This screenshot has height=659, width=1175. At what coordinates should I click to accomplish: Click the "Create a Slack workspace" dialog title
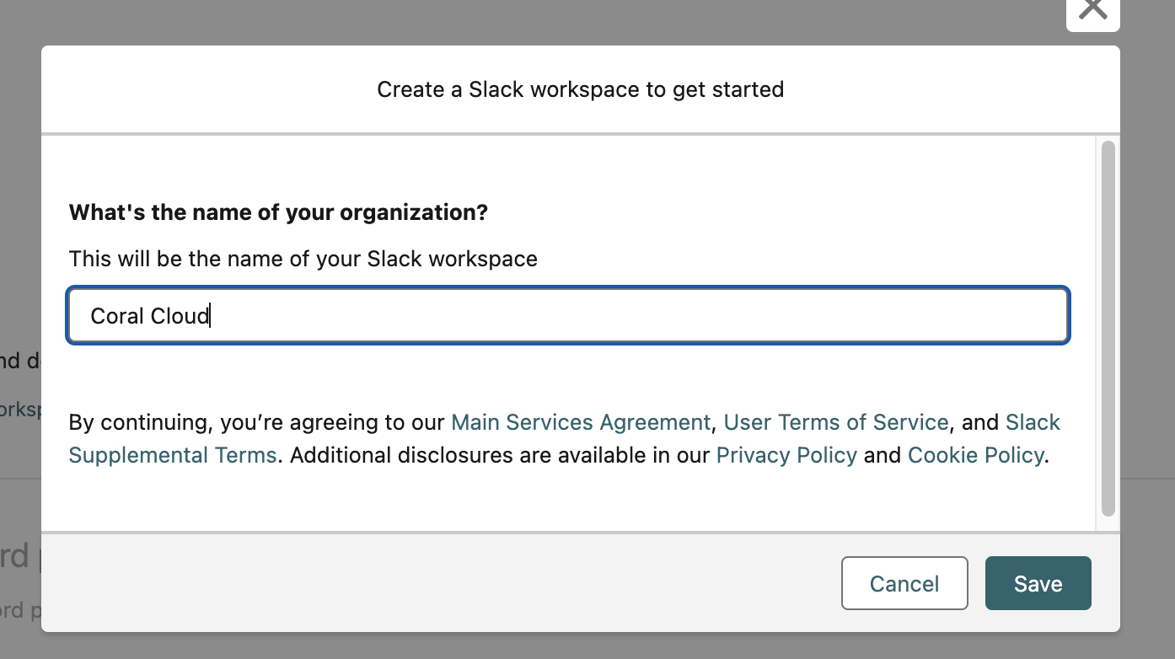[580, 89]
